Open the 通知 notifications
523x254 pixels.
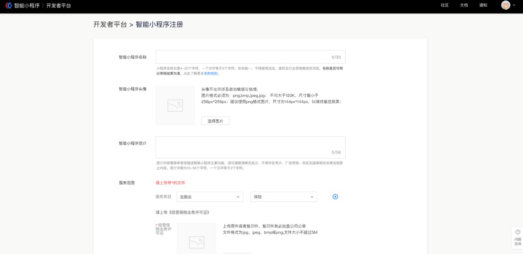click(x=483, y=5)
